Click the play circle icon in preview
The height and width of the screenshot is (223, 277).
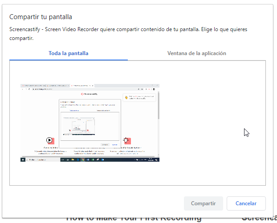[x=49, y=140]
